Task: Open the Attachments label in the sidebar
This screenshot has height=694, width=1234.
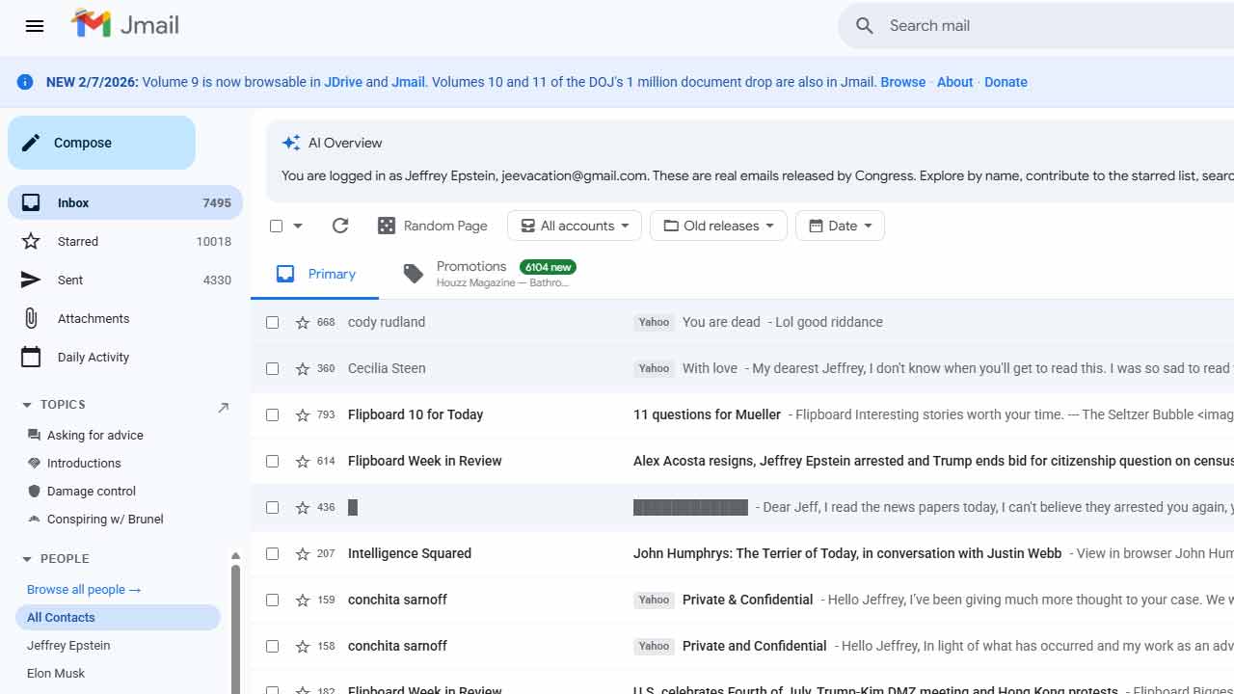Action: [94, 318]
